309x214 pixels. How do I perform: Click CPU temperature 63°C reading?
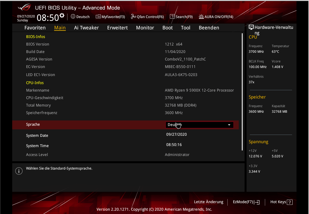click(x=275, y=52)
